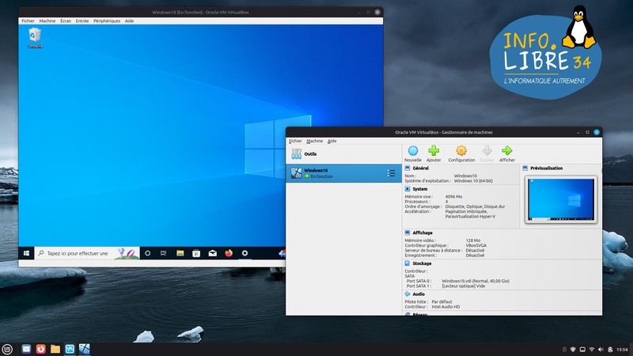Click the Afficher green arrow icon
The image size is (633, 356).
tap(507, 150)
